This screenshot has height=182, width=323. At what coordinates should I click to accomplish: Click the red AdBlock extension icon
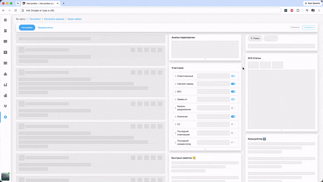pyautogui.click(x=292, y=10)
